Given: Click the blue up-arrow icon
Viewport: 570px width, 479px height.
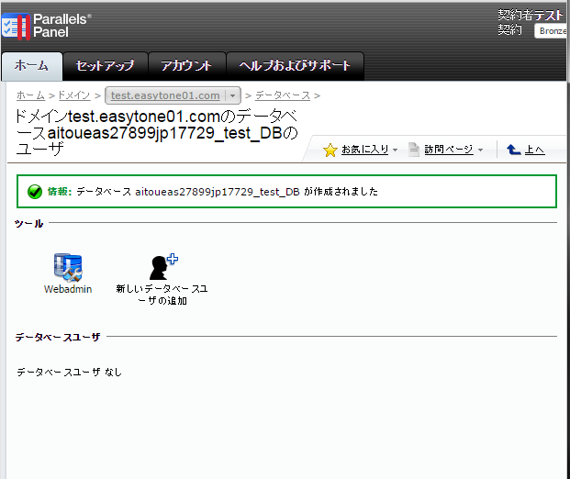Looking at the screenshot, I should (x=514, y=150).
